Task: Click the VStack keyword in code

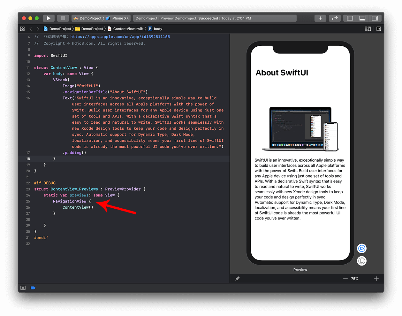Action: coord(60,80)
